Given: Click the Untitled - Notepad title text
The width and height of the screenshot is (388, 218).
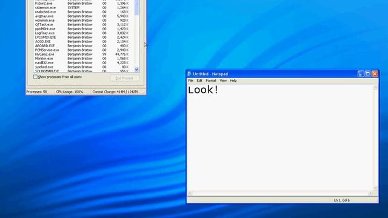Looking at the screenshot, I should tap(210, 74).
